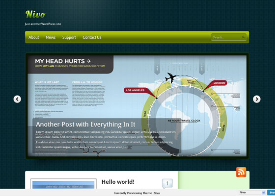Image resolution: width=275 pixels, height=196 pixels.
Task: Advance slider with right arrow
Action: (x=256, y=99)
